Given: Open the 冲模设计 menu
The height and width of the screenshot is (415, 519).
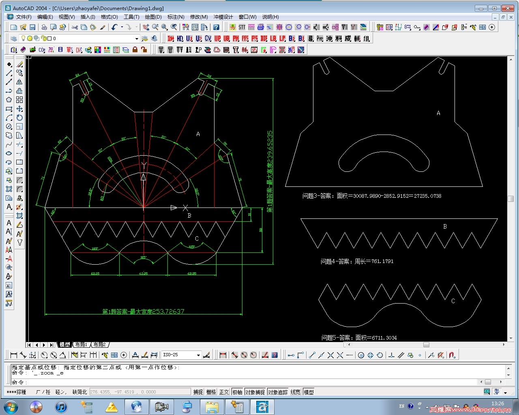Looking at the screenshot, I should (x=223, y=17).
